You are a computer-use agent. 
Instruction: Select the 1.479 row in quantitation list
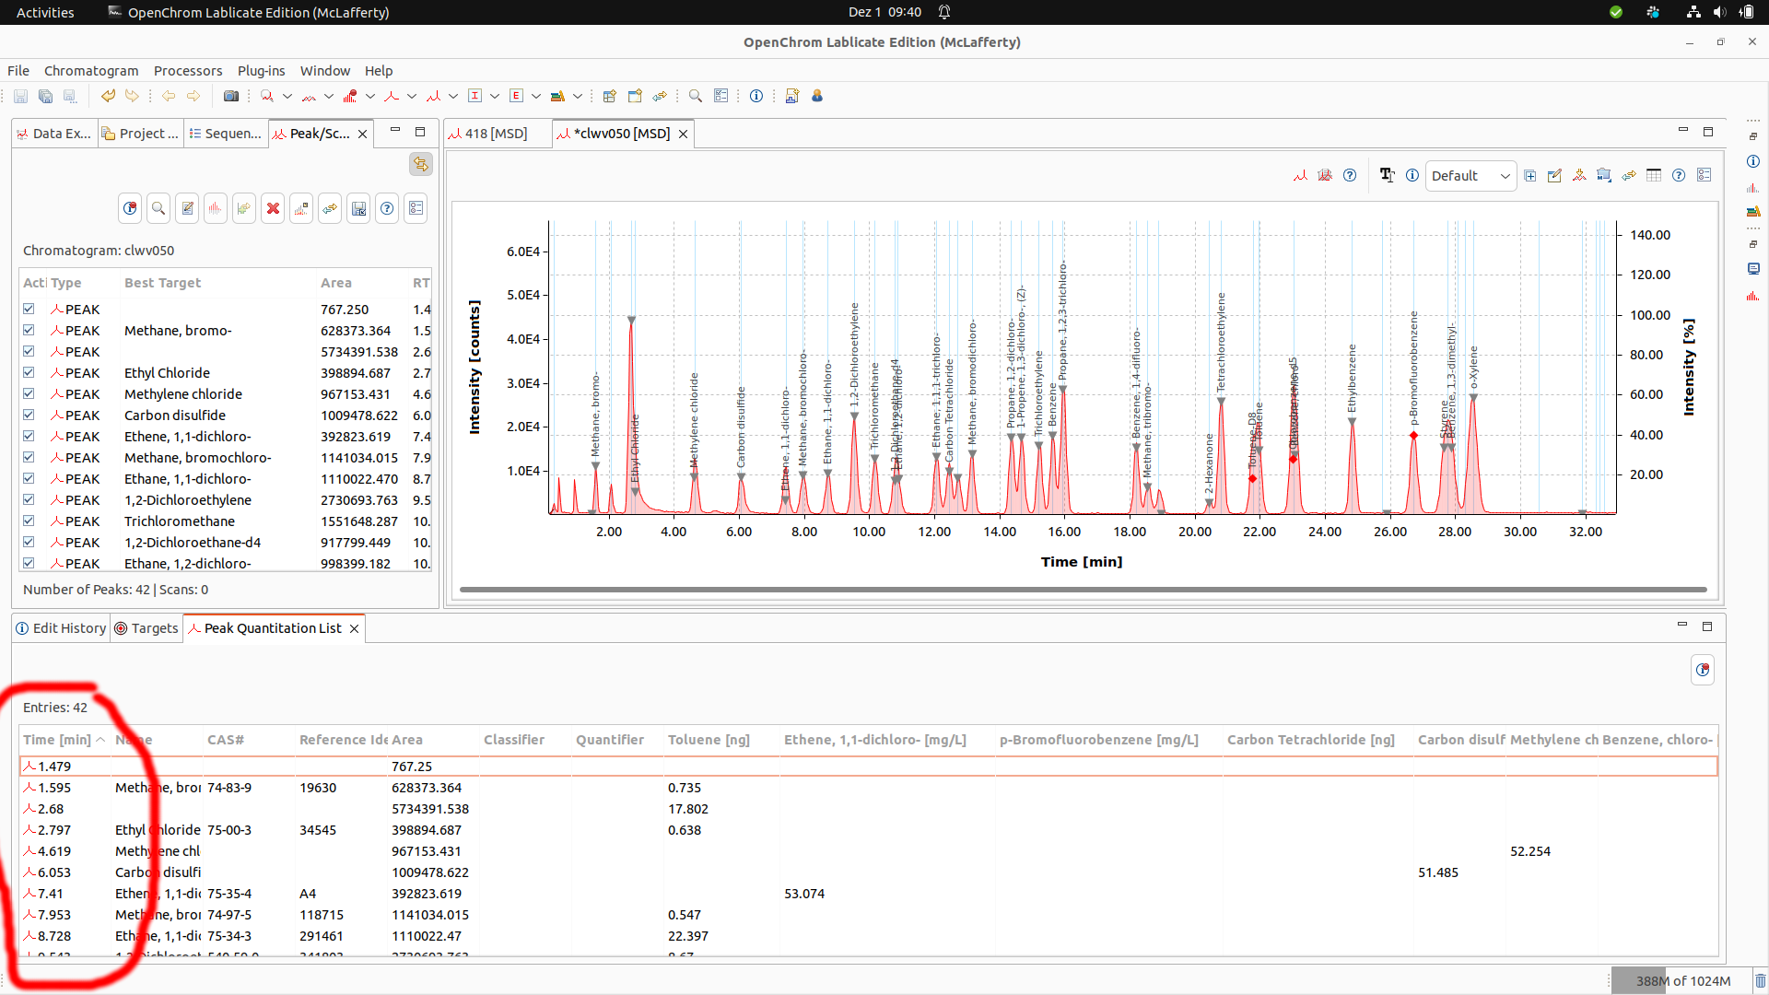point(869,766)
